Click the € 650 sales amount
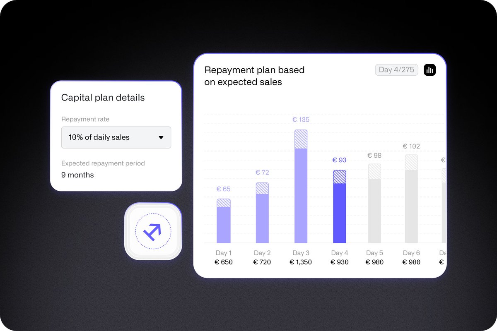 point(224,262)
